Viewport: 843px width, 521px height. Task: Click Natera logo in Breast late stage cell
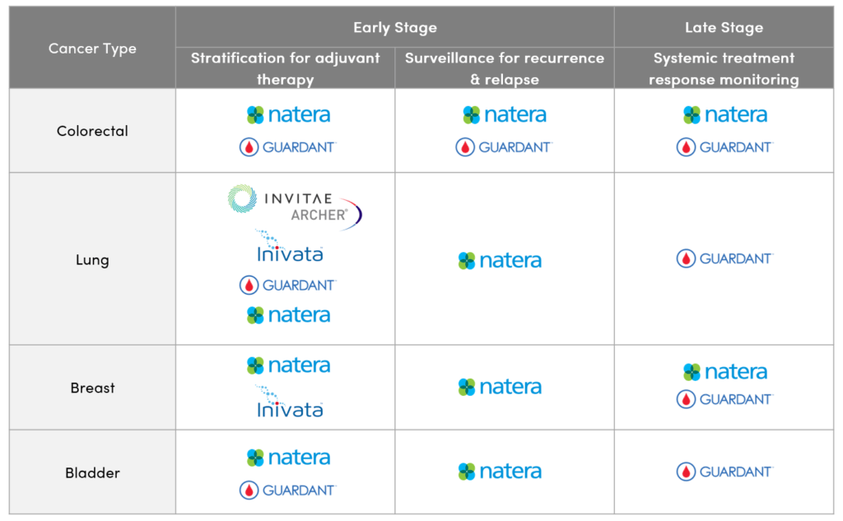(x=724, y=371)
